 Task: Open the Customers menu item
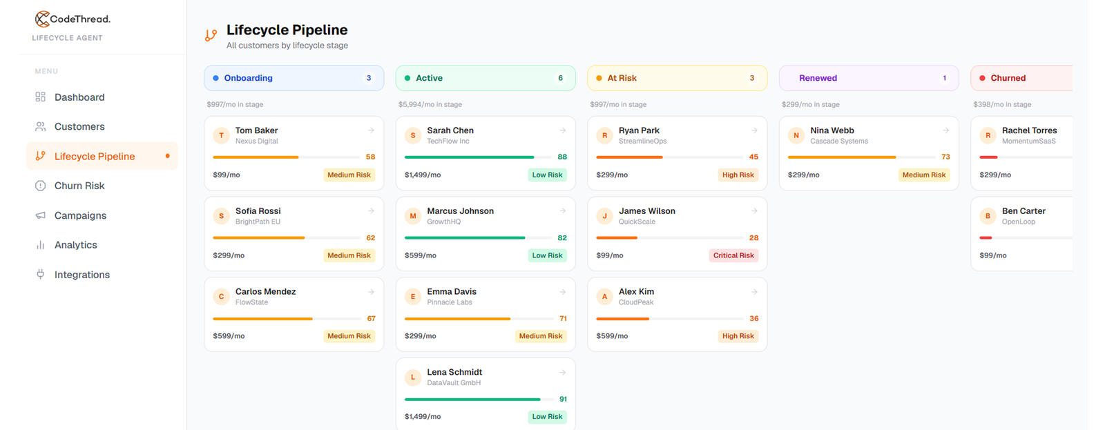pyautogui.click(x=102, y=126)
